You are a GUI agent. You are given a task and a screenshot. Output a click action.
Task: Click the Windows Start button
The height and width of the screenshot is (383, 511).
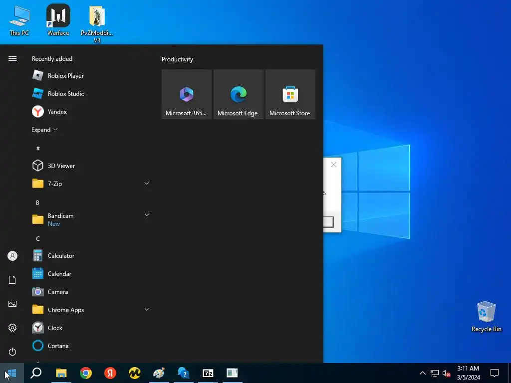click(x=12, y=373)
